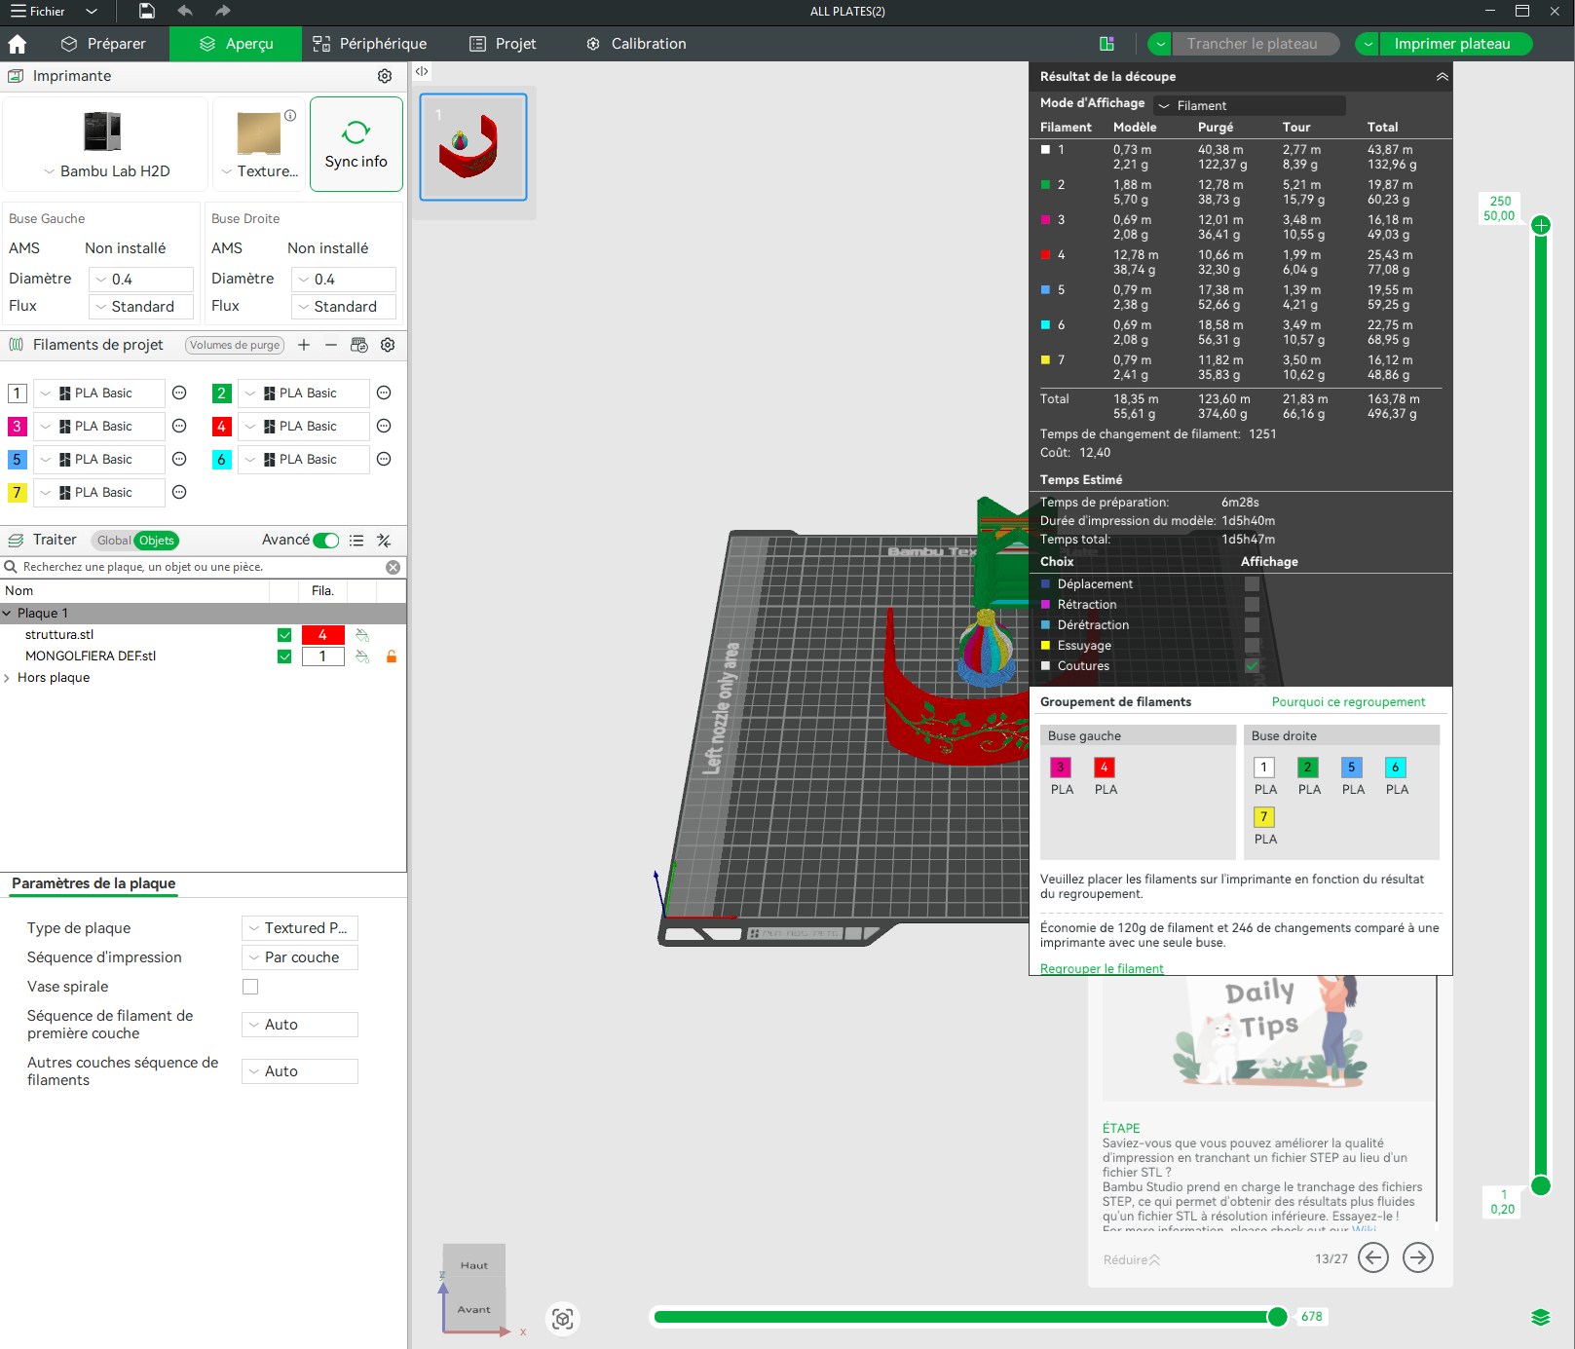
Task: Show the next daily tip
Action: click(1418, 1257)
